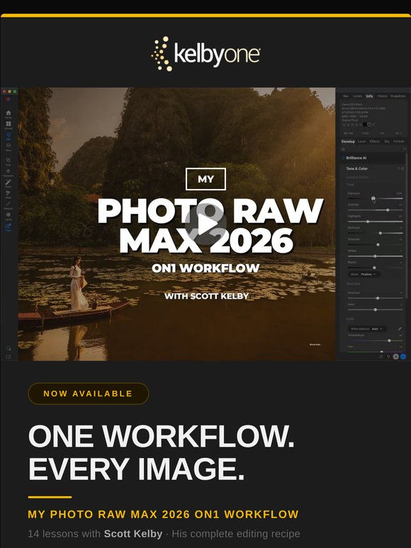The width and height of the screenshot is (411, 548).
Task: Open the White Balance Auto dropdown
Action: pos(367,329)
